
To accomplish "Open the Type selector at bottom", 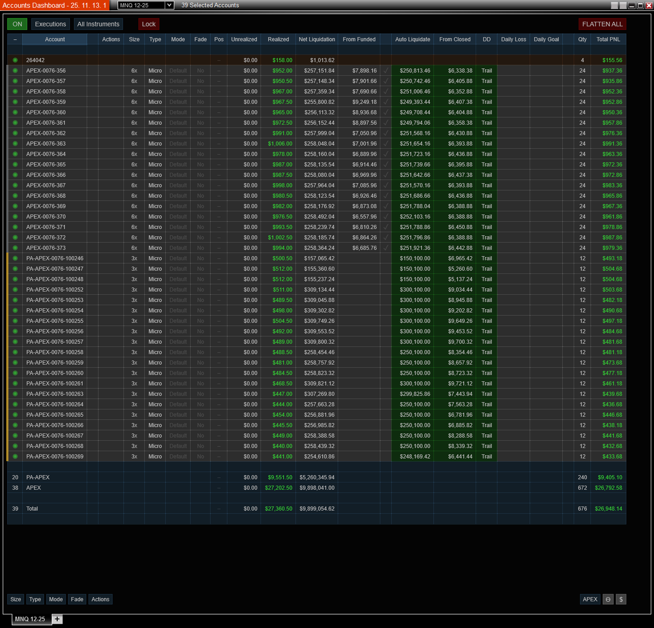I will 35,599.
